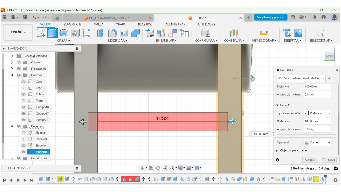Image resolution: width=341 pixels, height=192 pixels.
Task: Open the CHAPA ribbon tab
Action: 121,24
